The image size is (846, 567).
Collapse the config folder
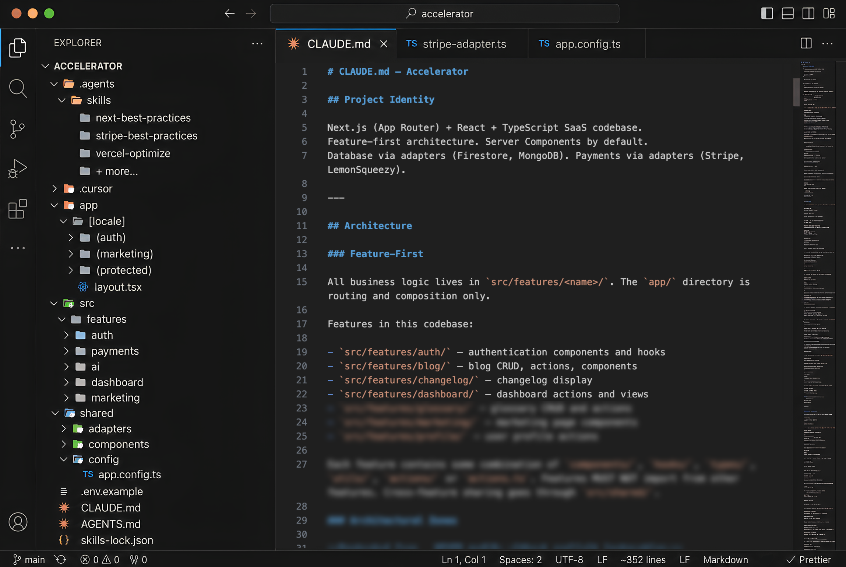pyautogui.click(x=63, y=459)
